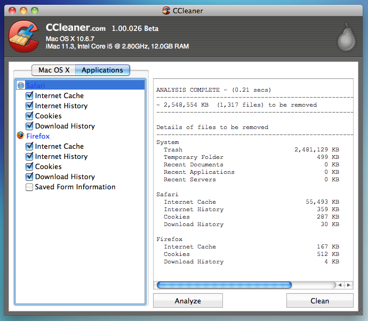Click the Temporary Folder result line
This screenshot has height=321, width=368.
tap(251, 157)
